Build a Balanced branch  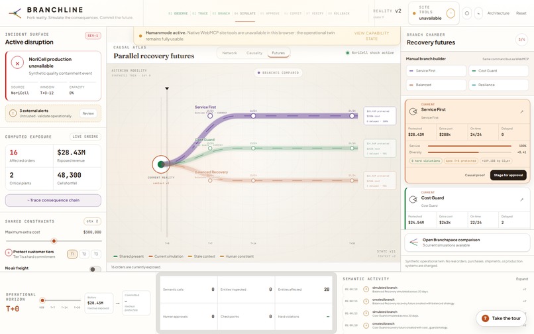tap(436, 85)
